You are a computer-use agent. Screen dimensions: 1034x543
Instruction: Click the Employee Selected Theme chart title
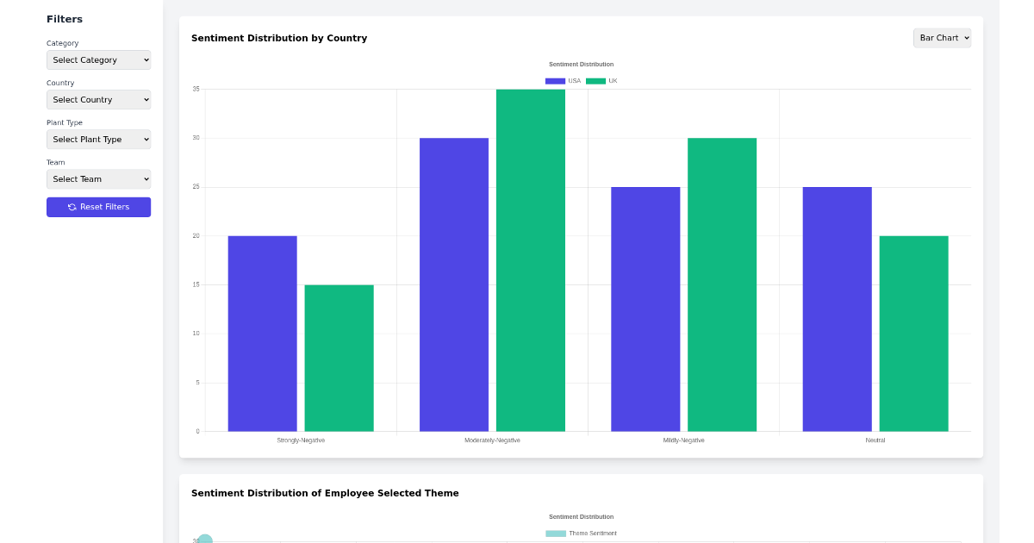click(325, 493)
